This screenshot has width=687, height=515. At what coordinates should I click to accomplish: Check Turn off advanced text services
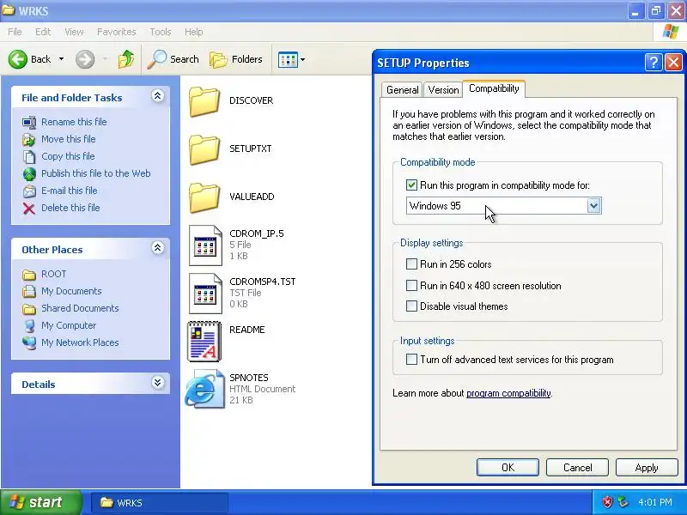click(411, 360)
